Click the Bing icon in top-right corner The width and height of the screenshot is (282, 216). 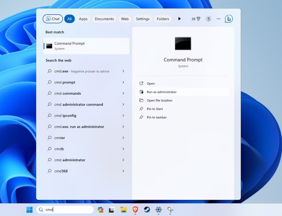tap(229, 19)
